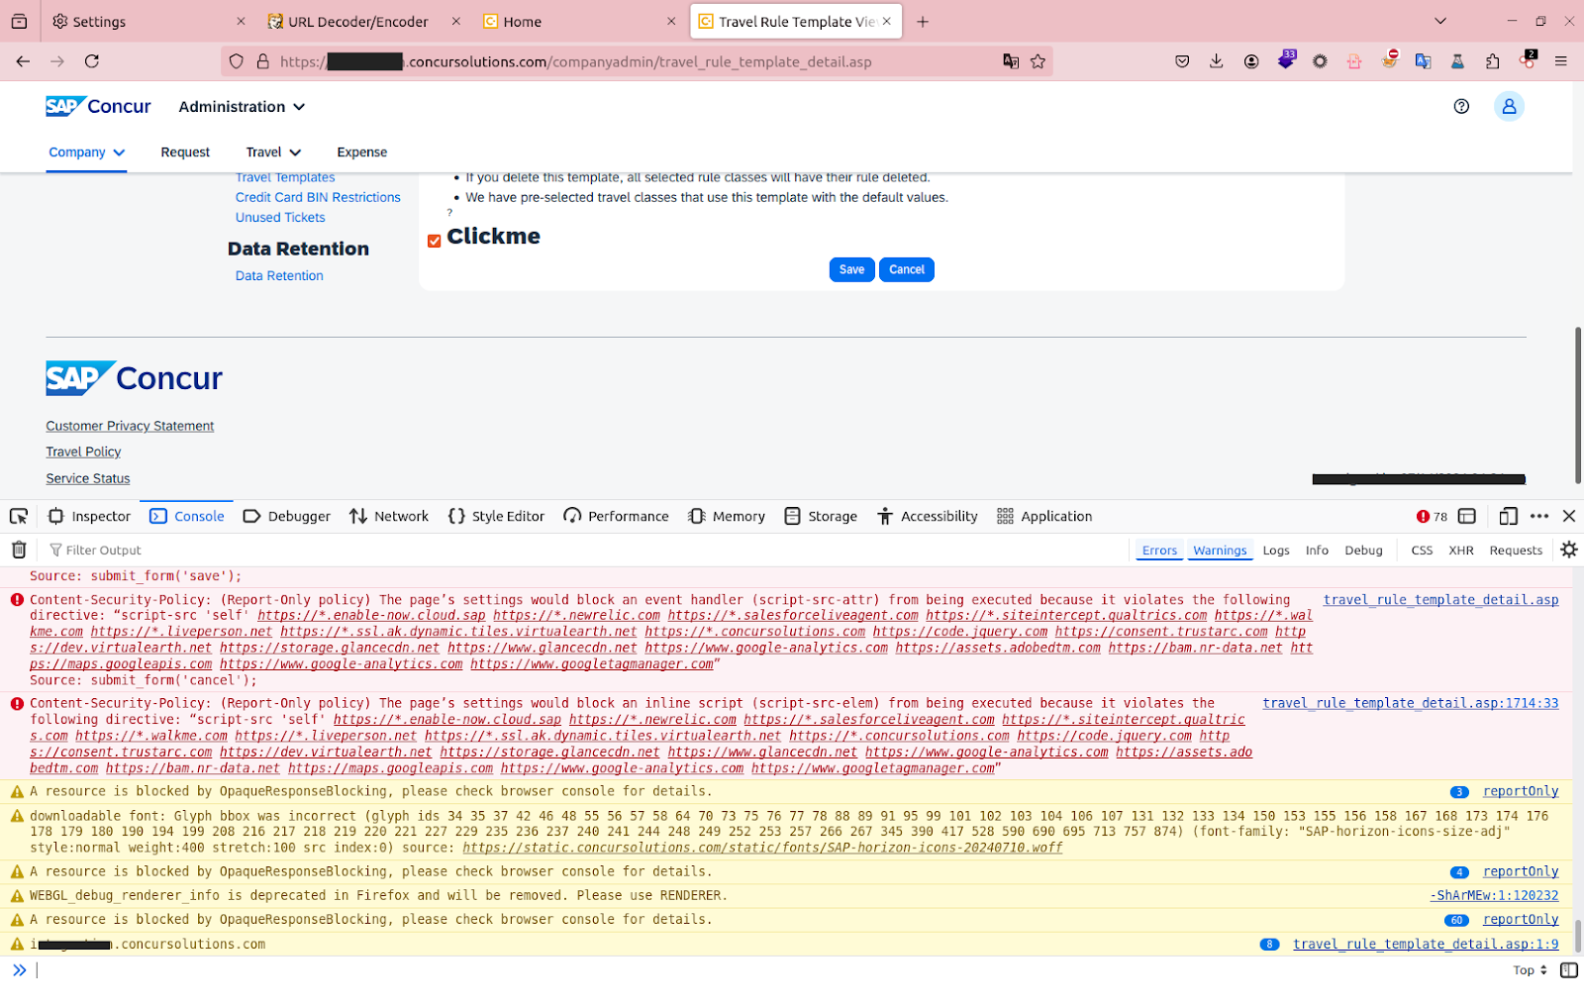The width and height of the screenshot is (1584, 1007).
Task: Clear the console with the trash icon
Action: [x=18, y=550]
